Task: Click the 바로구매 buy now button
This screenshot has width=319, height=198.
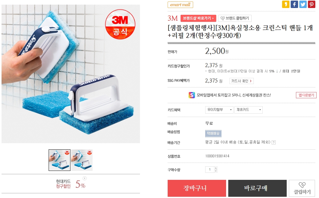Action: (x=257, y=188)
